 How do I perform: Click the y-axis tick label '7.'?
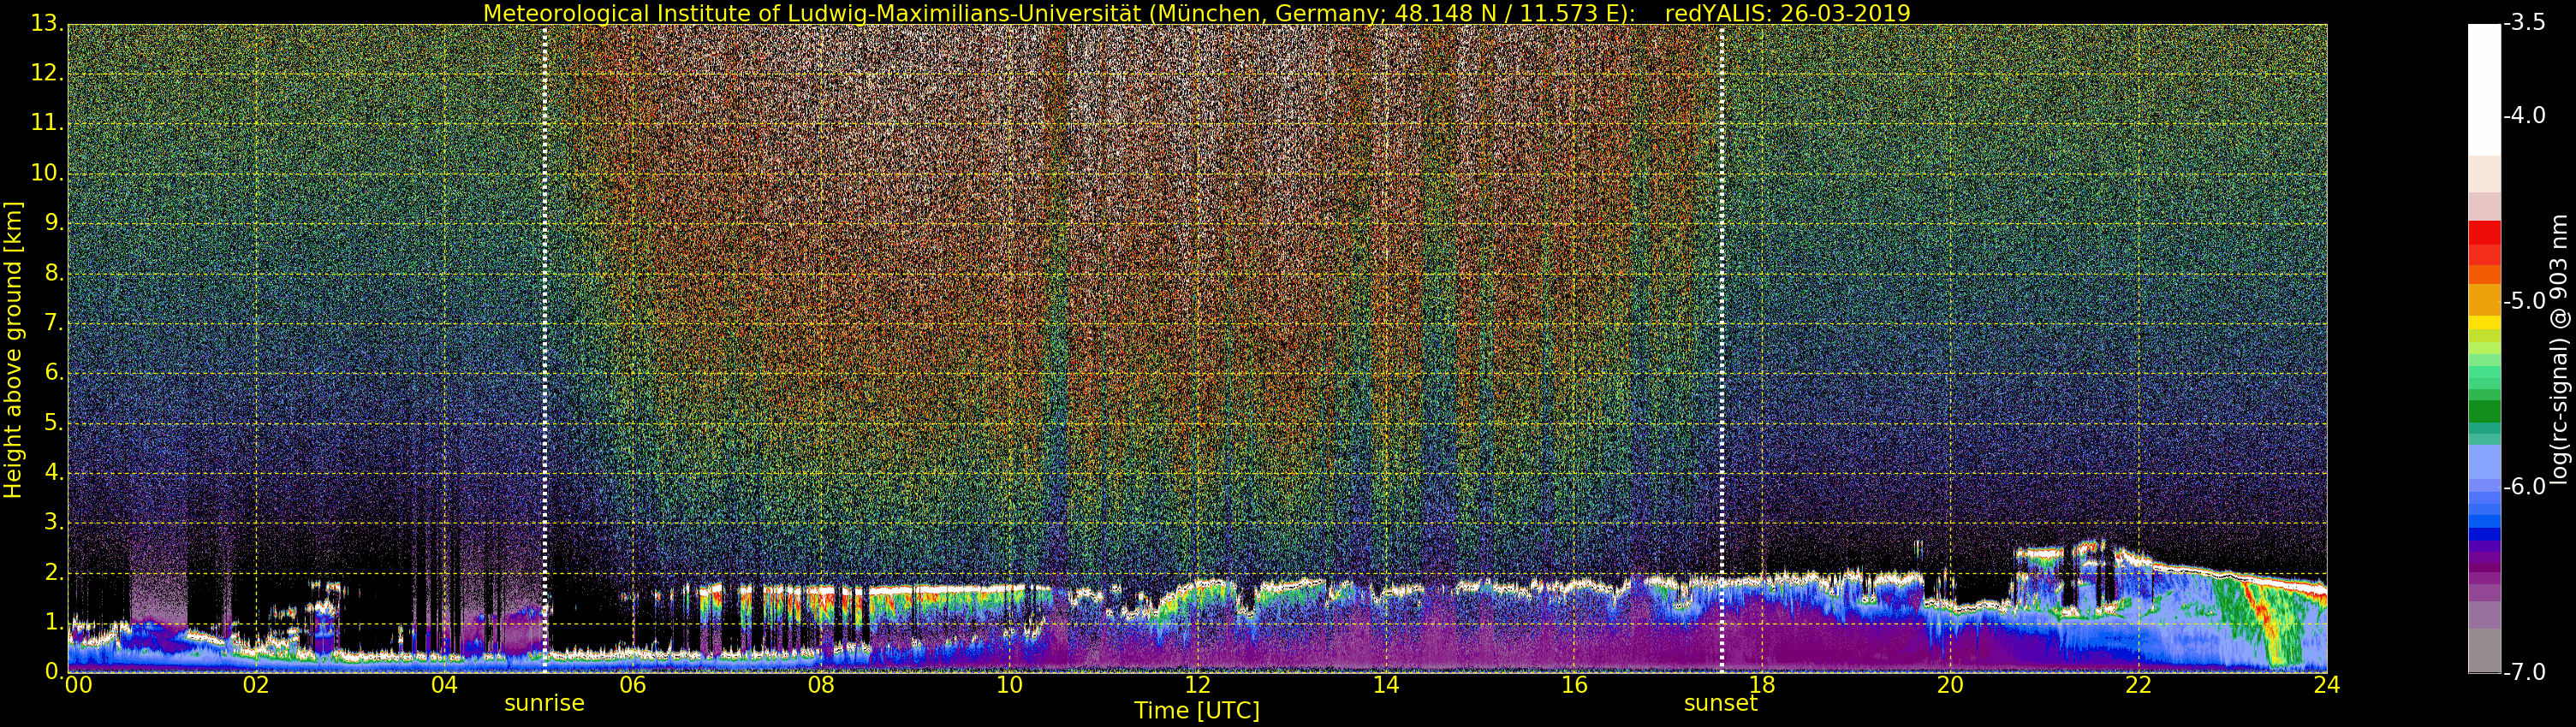pos(54,322)
